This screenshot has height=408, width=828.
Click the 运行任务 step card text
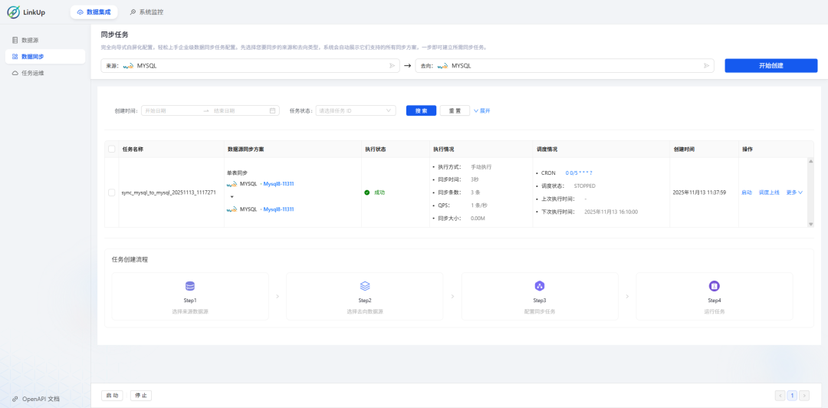(715, 311)
